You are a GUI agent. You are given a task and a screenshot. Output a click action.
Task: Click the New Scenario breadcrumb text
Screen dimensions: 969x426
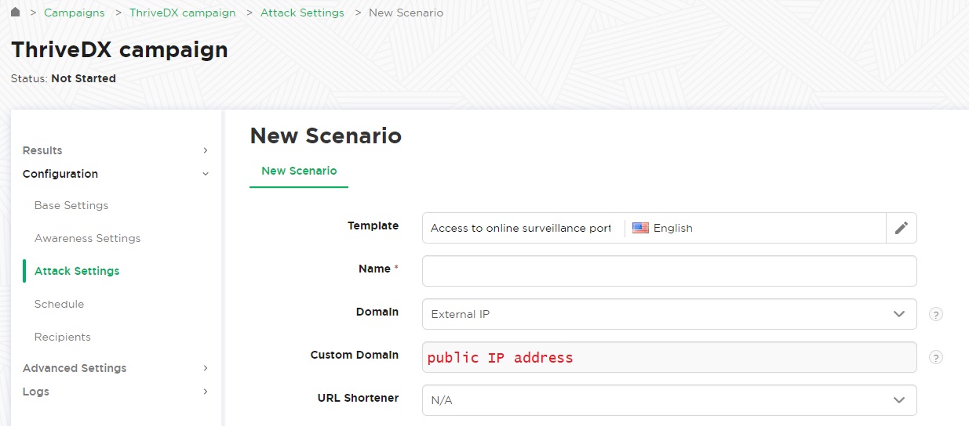pos(406,13)
